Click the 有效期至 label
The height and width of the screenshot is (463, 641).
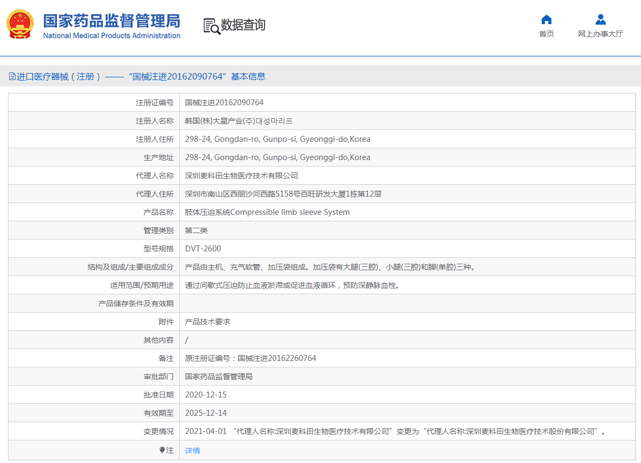coord(158,413)
